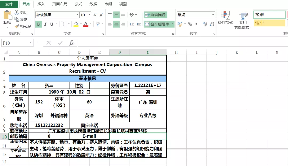The width and height of the screenshot is (288, 166).
Task: Click the fill color bucket icon
Action: 76,24
